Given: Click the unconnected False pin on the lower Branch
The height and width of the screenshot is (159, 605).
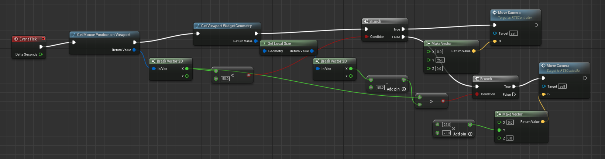Looking at the screenshot, I should pyautogui.click(x=514, y=94).
